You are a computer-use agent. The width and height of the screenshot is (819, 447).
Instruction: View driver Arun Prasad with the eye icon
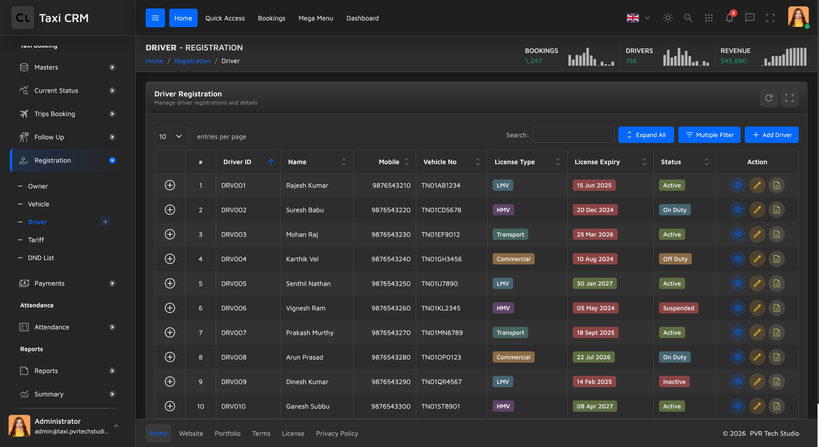738,357
